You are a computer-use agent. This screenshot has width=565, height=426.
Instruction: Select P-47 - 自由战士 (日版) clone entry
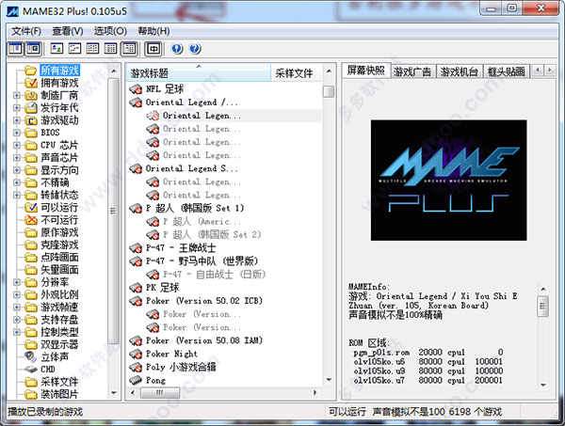click(214, 275)
